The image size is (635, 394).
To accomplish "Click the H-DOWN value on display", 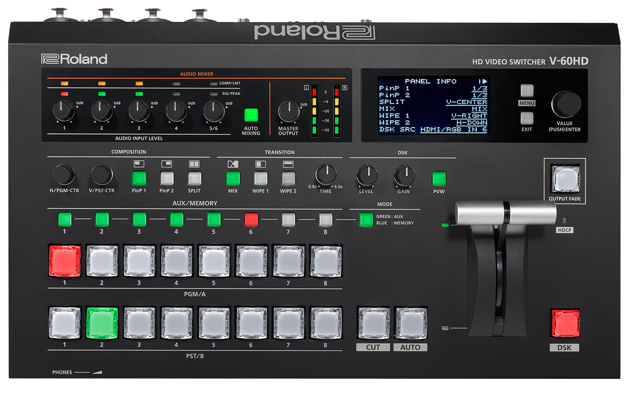I will coord(472,123).
